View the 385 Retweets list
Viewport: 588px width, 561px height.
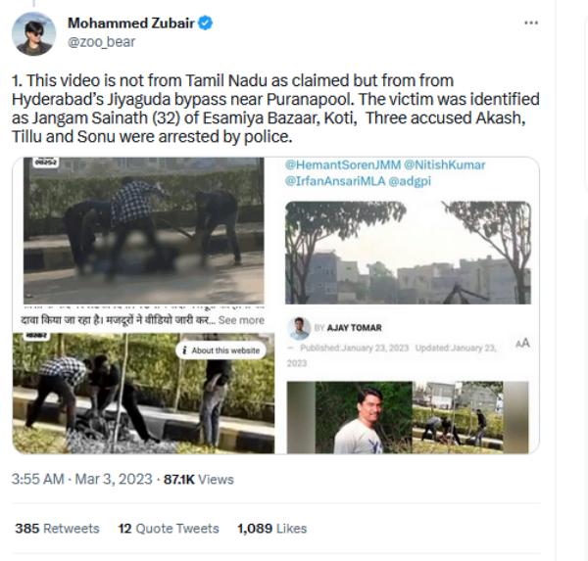tap(57, 528)
